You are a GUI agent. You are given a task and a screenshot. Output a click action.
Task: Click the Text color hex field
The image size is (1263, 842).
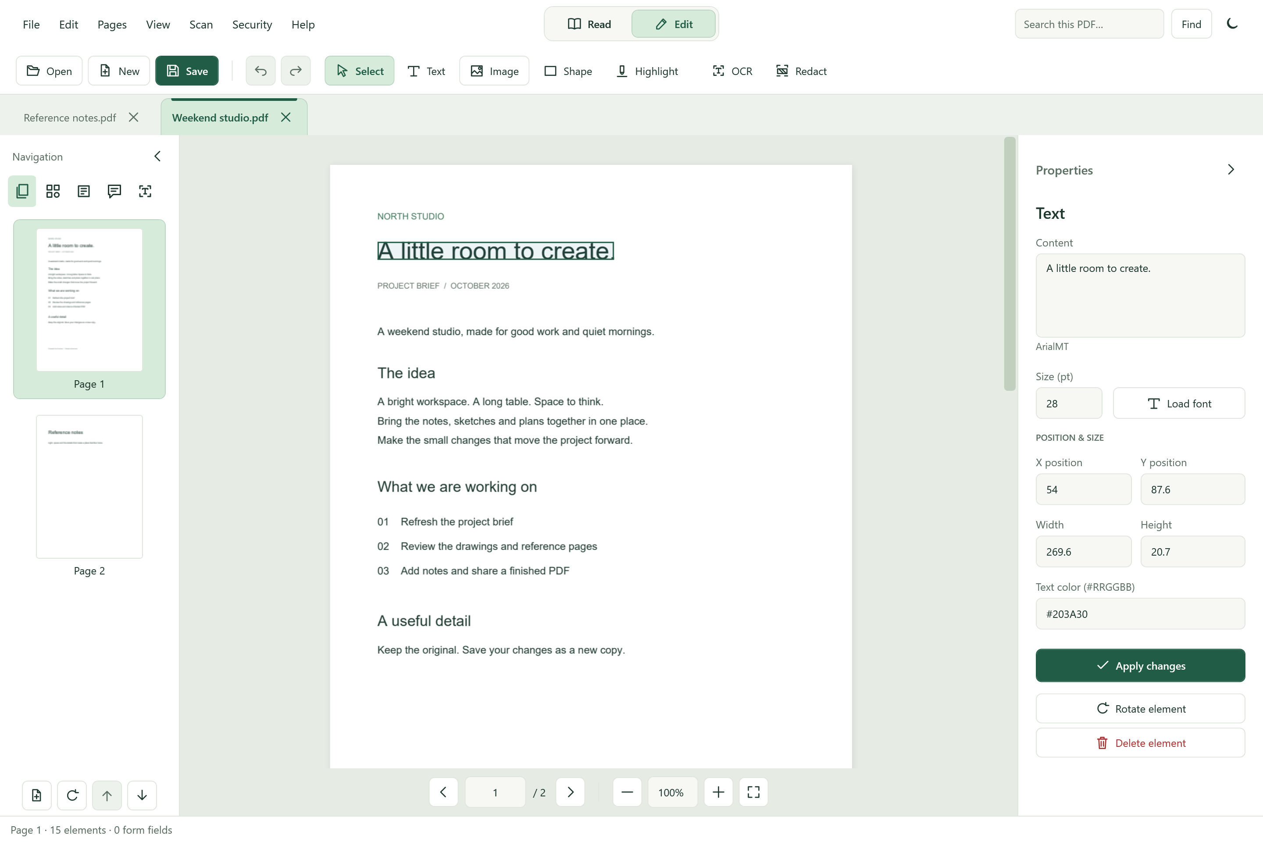(1140, 614)
